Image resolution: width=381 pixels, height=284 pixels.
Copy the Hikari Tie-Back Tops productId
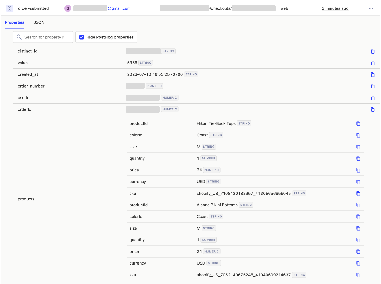(x=358, y=123)
